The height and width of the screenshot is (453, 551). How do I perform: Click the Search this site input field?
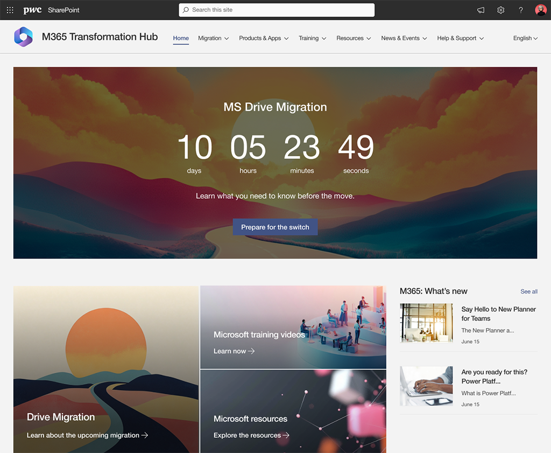[x=276, y=10]
